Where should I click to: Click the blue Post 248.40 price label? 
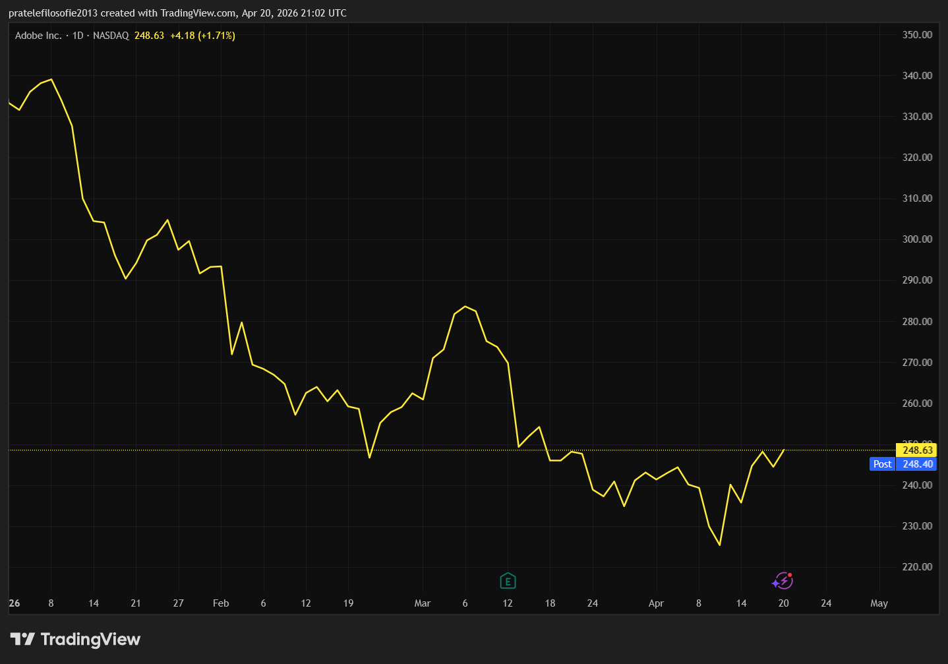point(903,464)
